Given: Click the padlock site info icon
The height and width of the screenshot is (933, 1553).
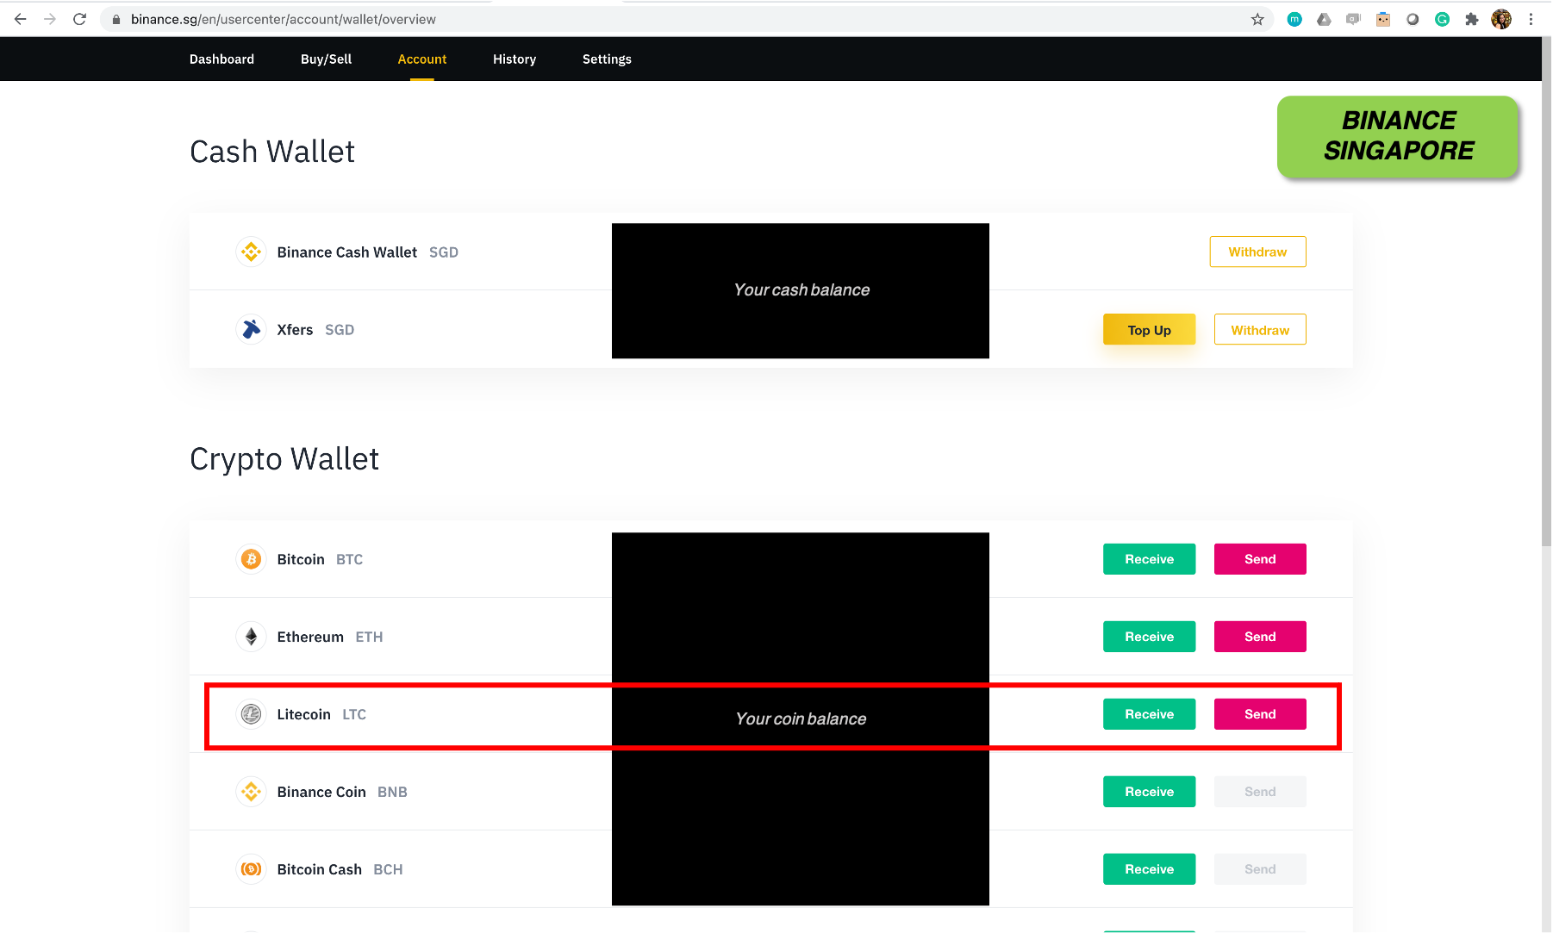Looking at the screenshot, I should [116, 19].
